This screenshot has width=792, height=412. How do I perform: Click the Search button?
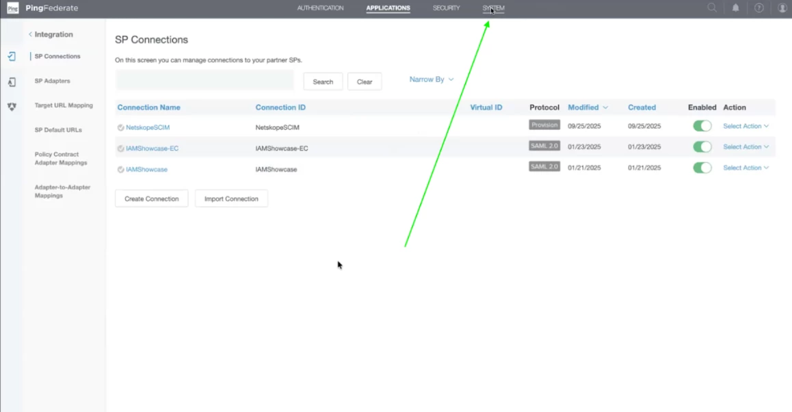[323, 81]
